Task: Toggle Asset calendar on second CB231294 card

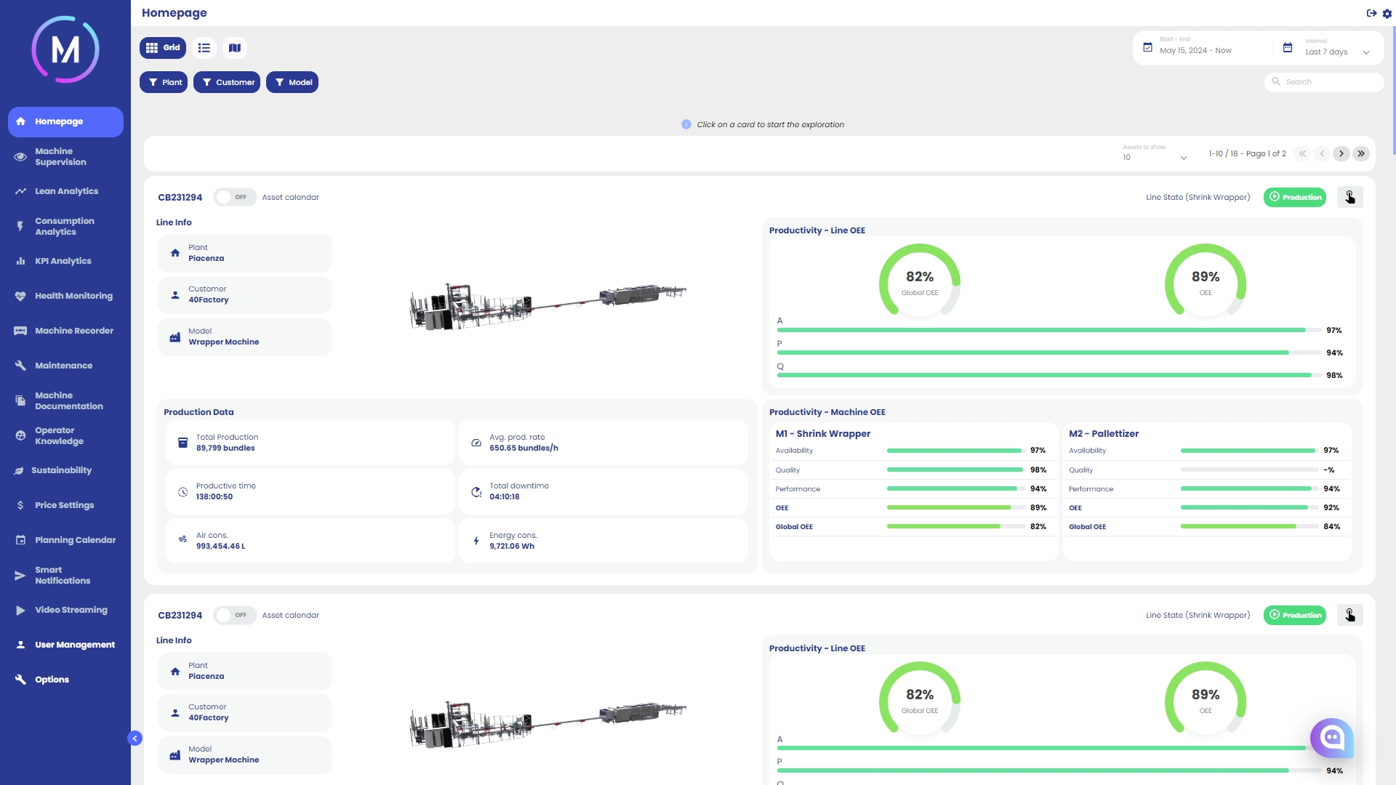Action: pos(234,615)
